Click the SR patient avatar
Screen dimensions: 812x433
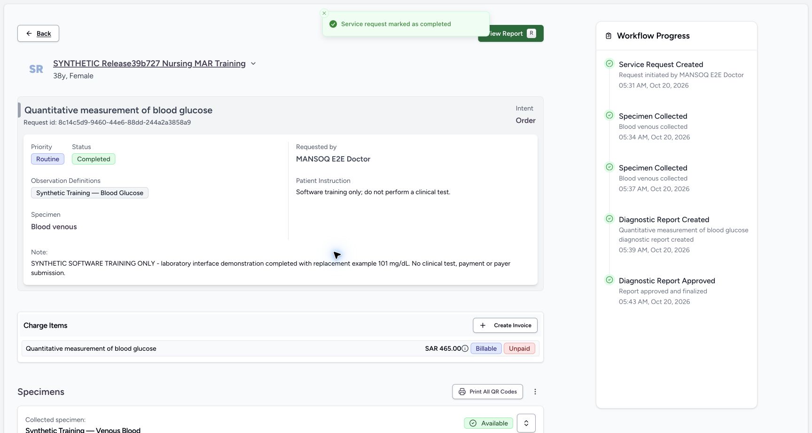point(36,69)
